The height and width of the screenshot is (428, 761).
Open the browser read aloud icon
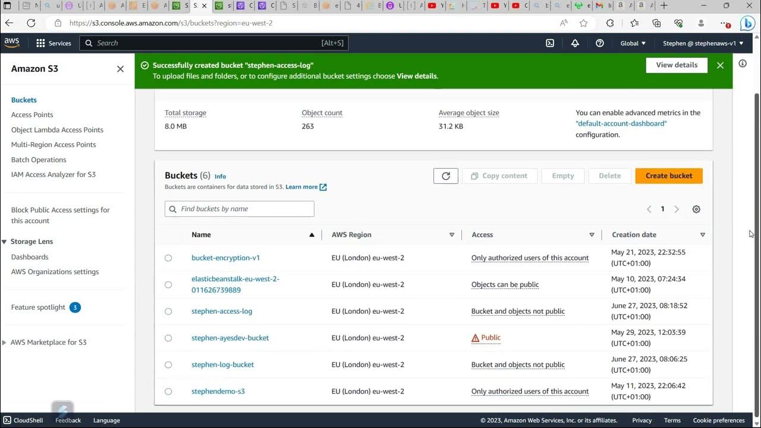[x=563, y=23]
